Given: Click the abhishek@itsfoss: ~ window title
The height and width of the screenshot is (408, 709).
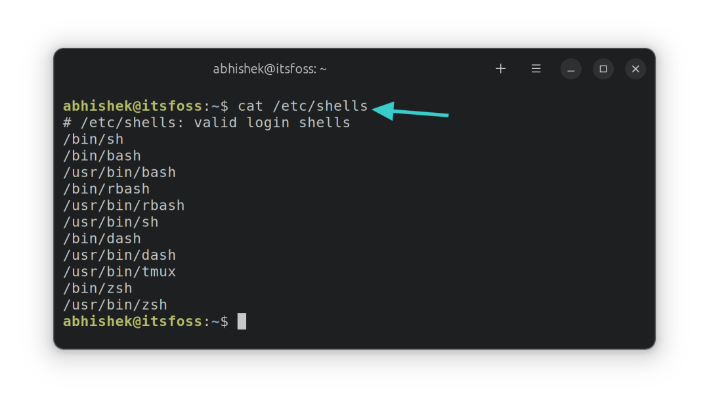Looking at the screenshot, I should [x=270, y=69].
